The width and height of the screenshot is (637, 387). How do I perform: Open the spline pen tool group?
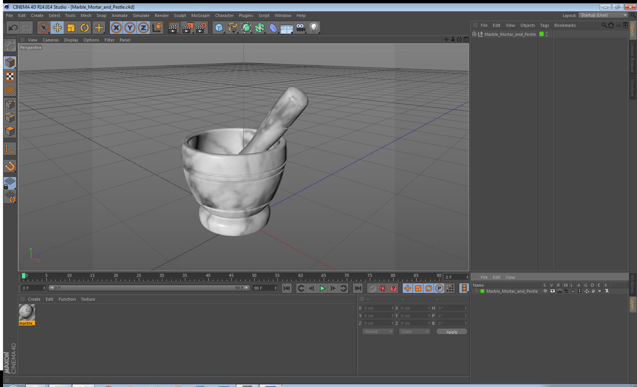tap(232, 28)
